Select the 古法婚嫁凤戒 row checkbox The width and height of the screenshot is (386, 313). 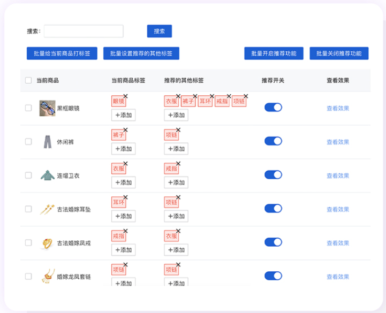[28, 243]
